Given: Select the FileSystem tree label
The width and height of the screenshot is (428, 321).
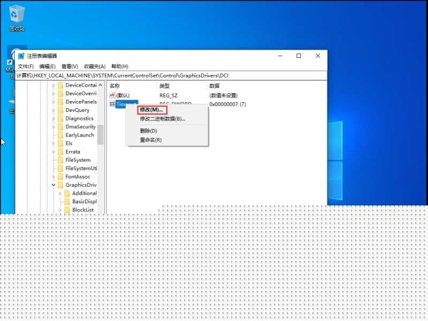Looking at the screenshot, I should pyautogui.click(x=78, y=160).
